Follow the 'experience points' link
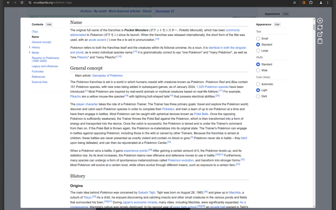 pyautogui.click(x=136, y=151)
